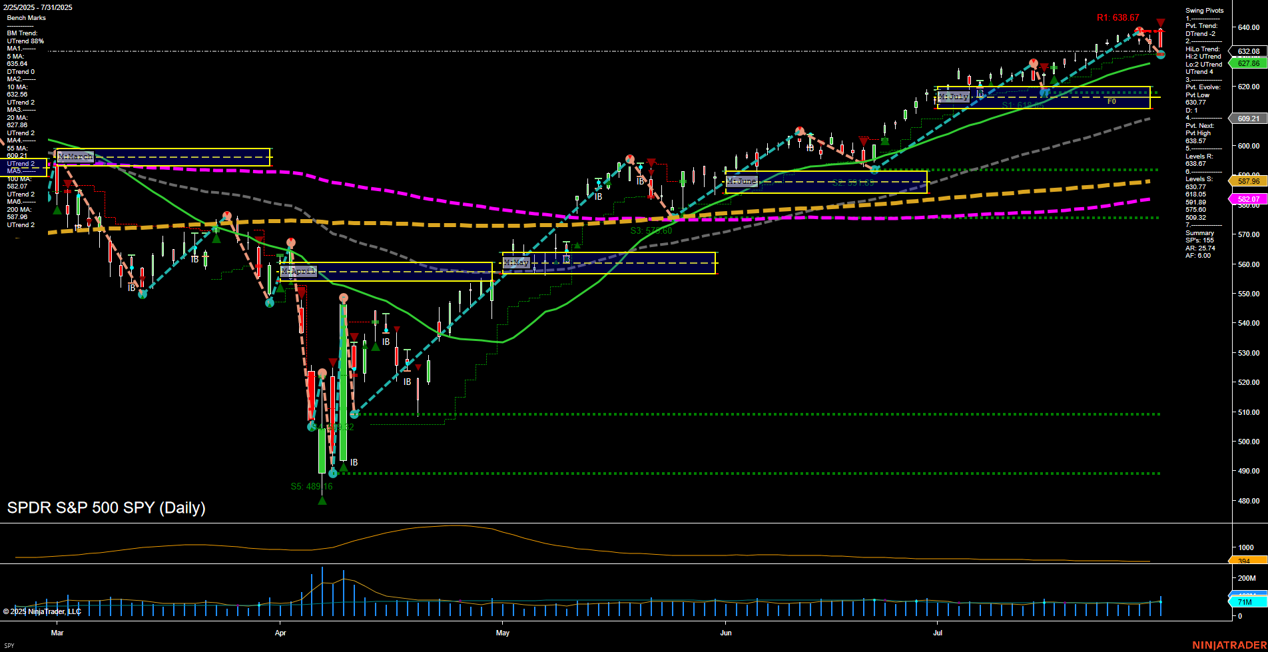Click the 638.57 pivot high value
1268x652 pixels.
[x=1195, y=141]
